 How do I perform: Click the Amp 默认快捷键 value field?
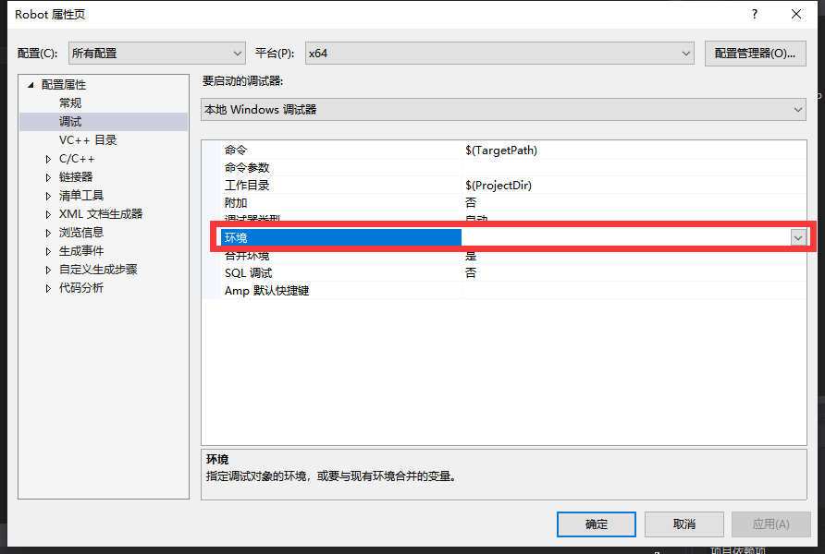[634, 291]
